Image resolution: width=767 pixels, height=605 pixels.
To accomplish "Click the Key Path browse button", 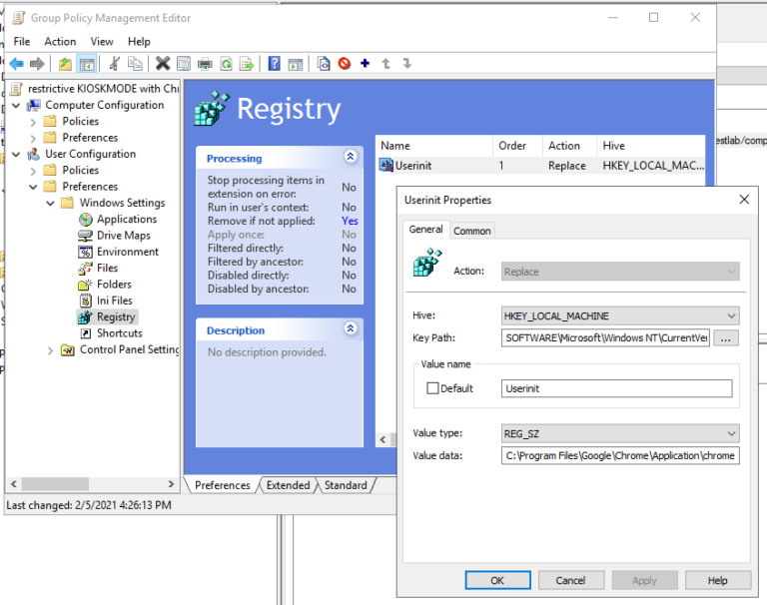I will [x=727, y=338].
